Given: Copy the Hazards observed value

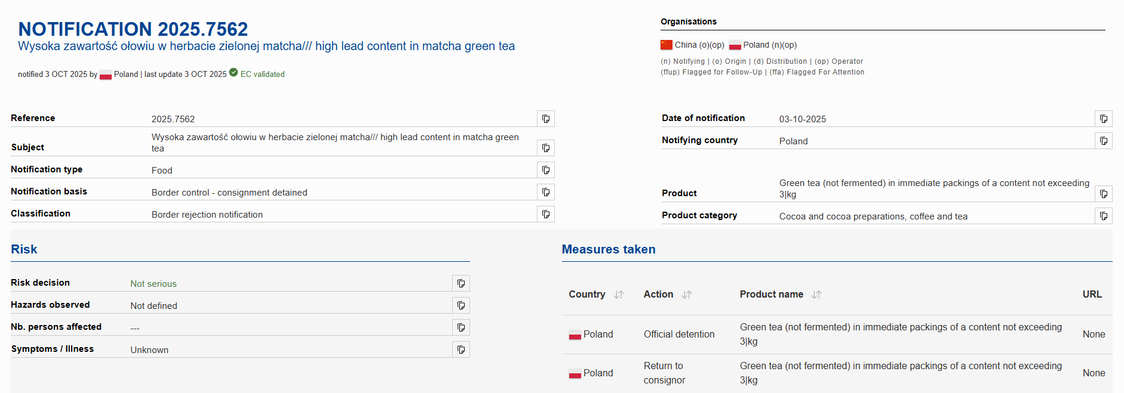Looking at the screenshot, I should pyautogui.click(x=460, y=305).
